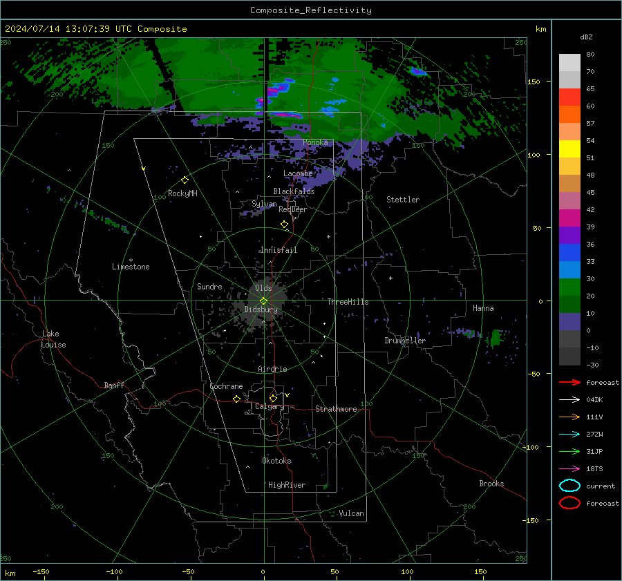Click the Airdrie city label
Image resolution: width=622 pixels, height=581 pixels.
272,369
